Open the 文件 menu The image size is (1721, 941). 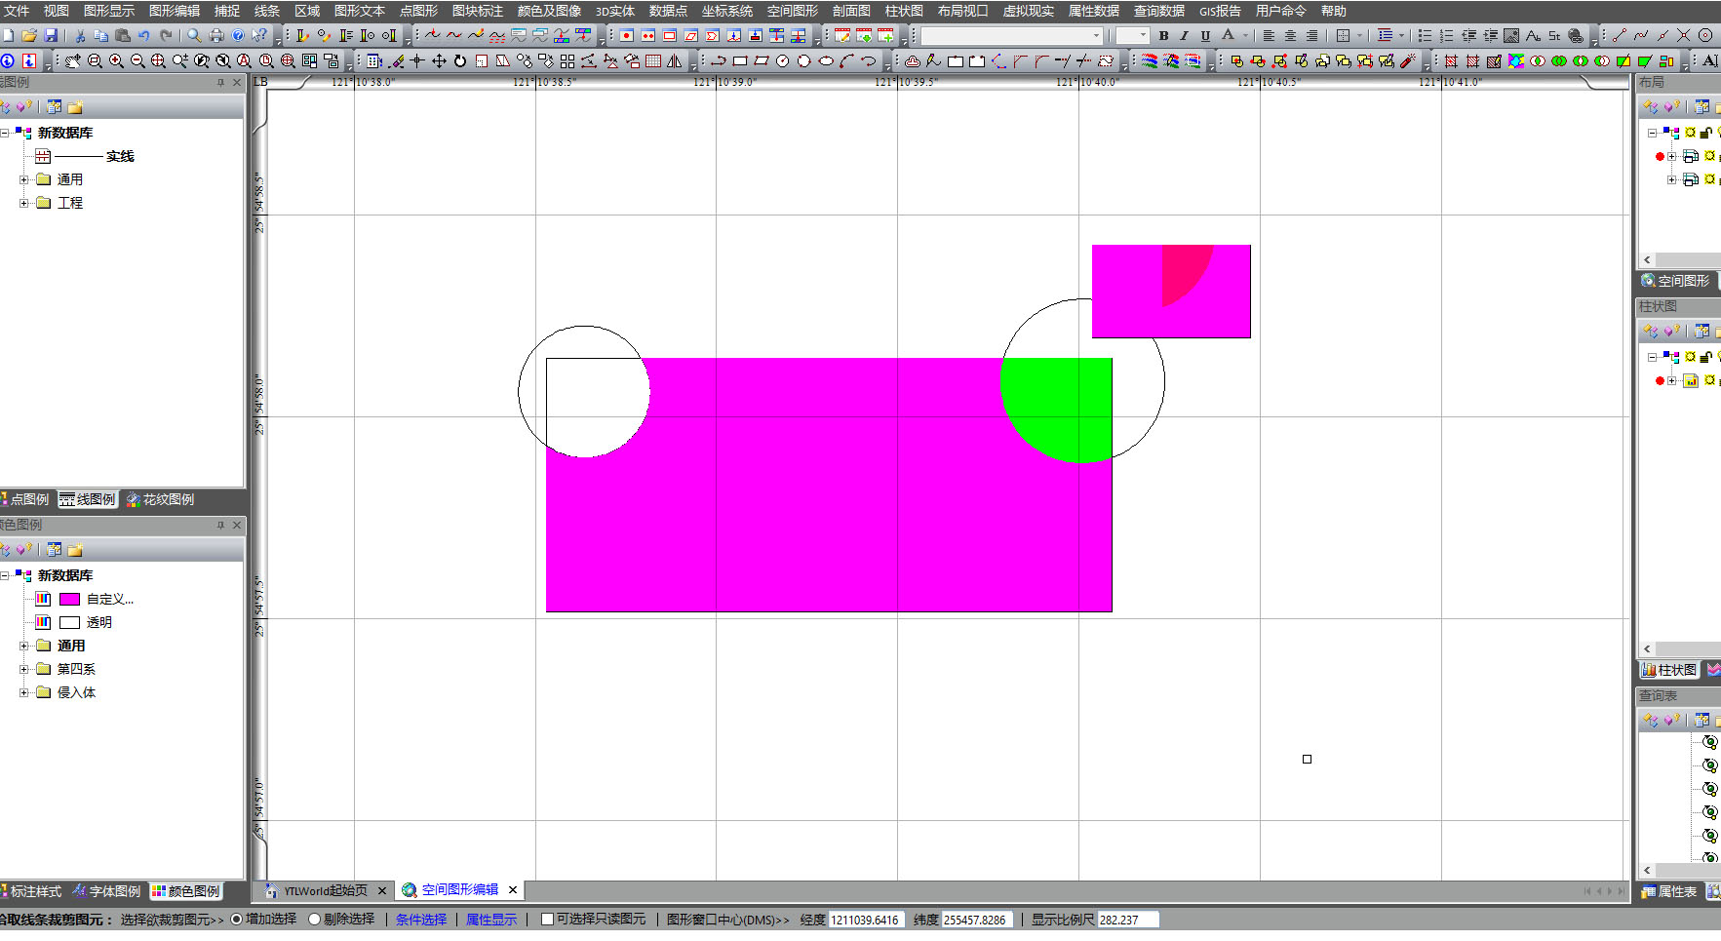17,11
